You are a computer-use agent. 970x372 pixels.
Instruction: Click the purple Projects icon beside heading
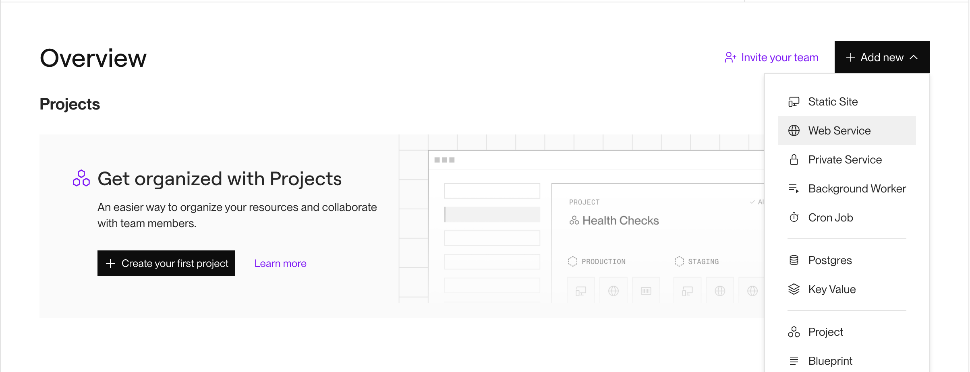[x=81, y=178]
